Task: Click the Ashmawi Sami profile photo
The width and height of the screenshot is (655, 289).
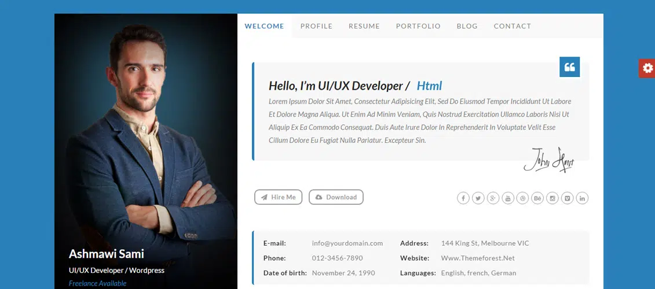Action: tap(145, 133)
